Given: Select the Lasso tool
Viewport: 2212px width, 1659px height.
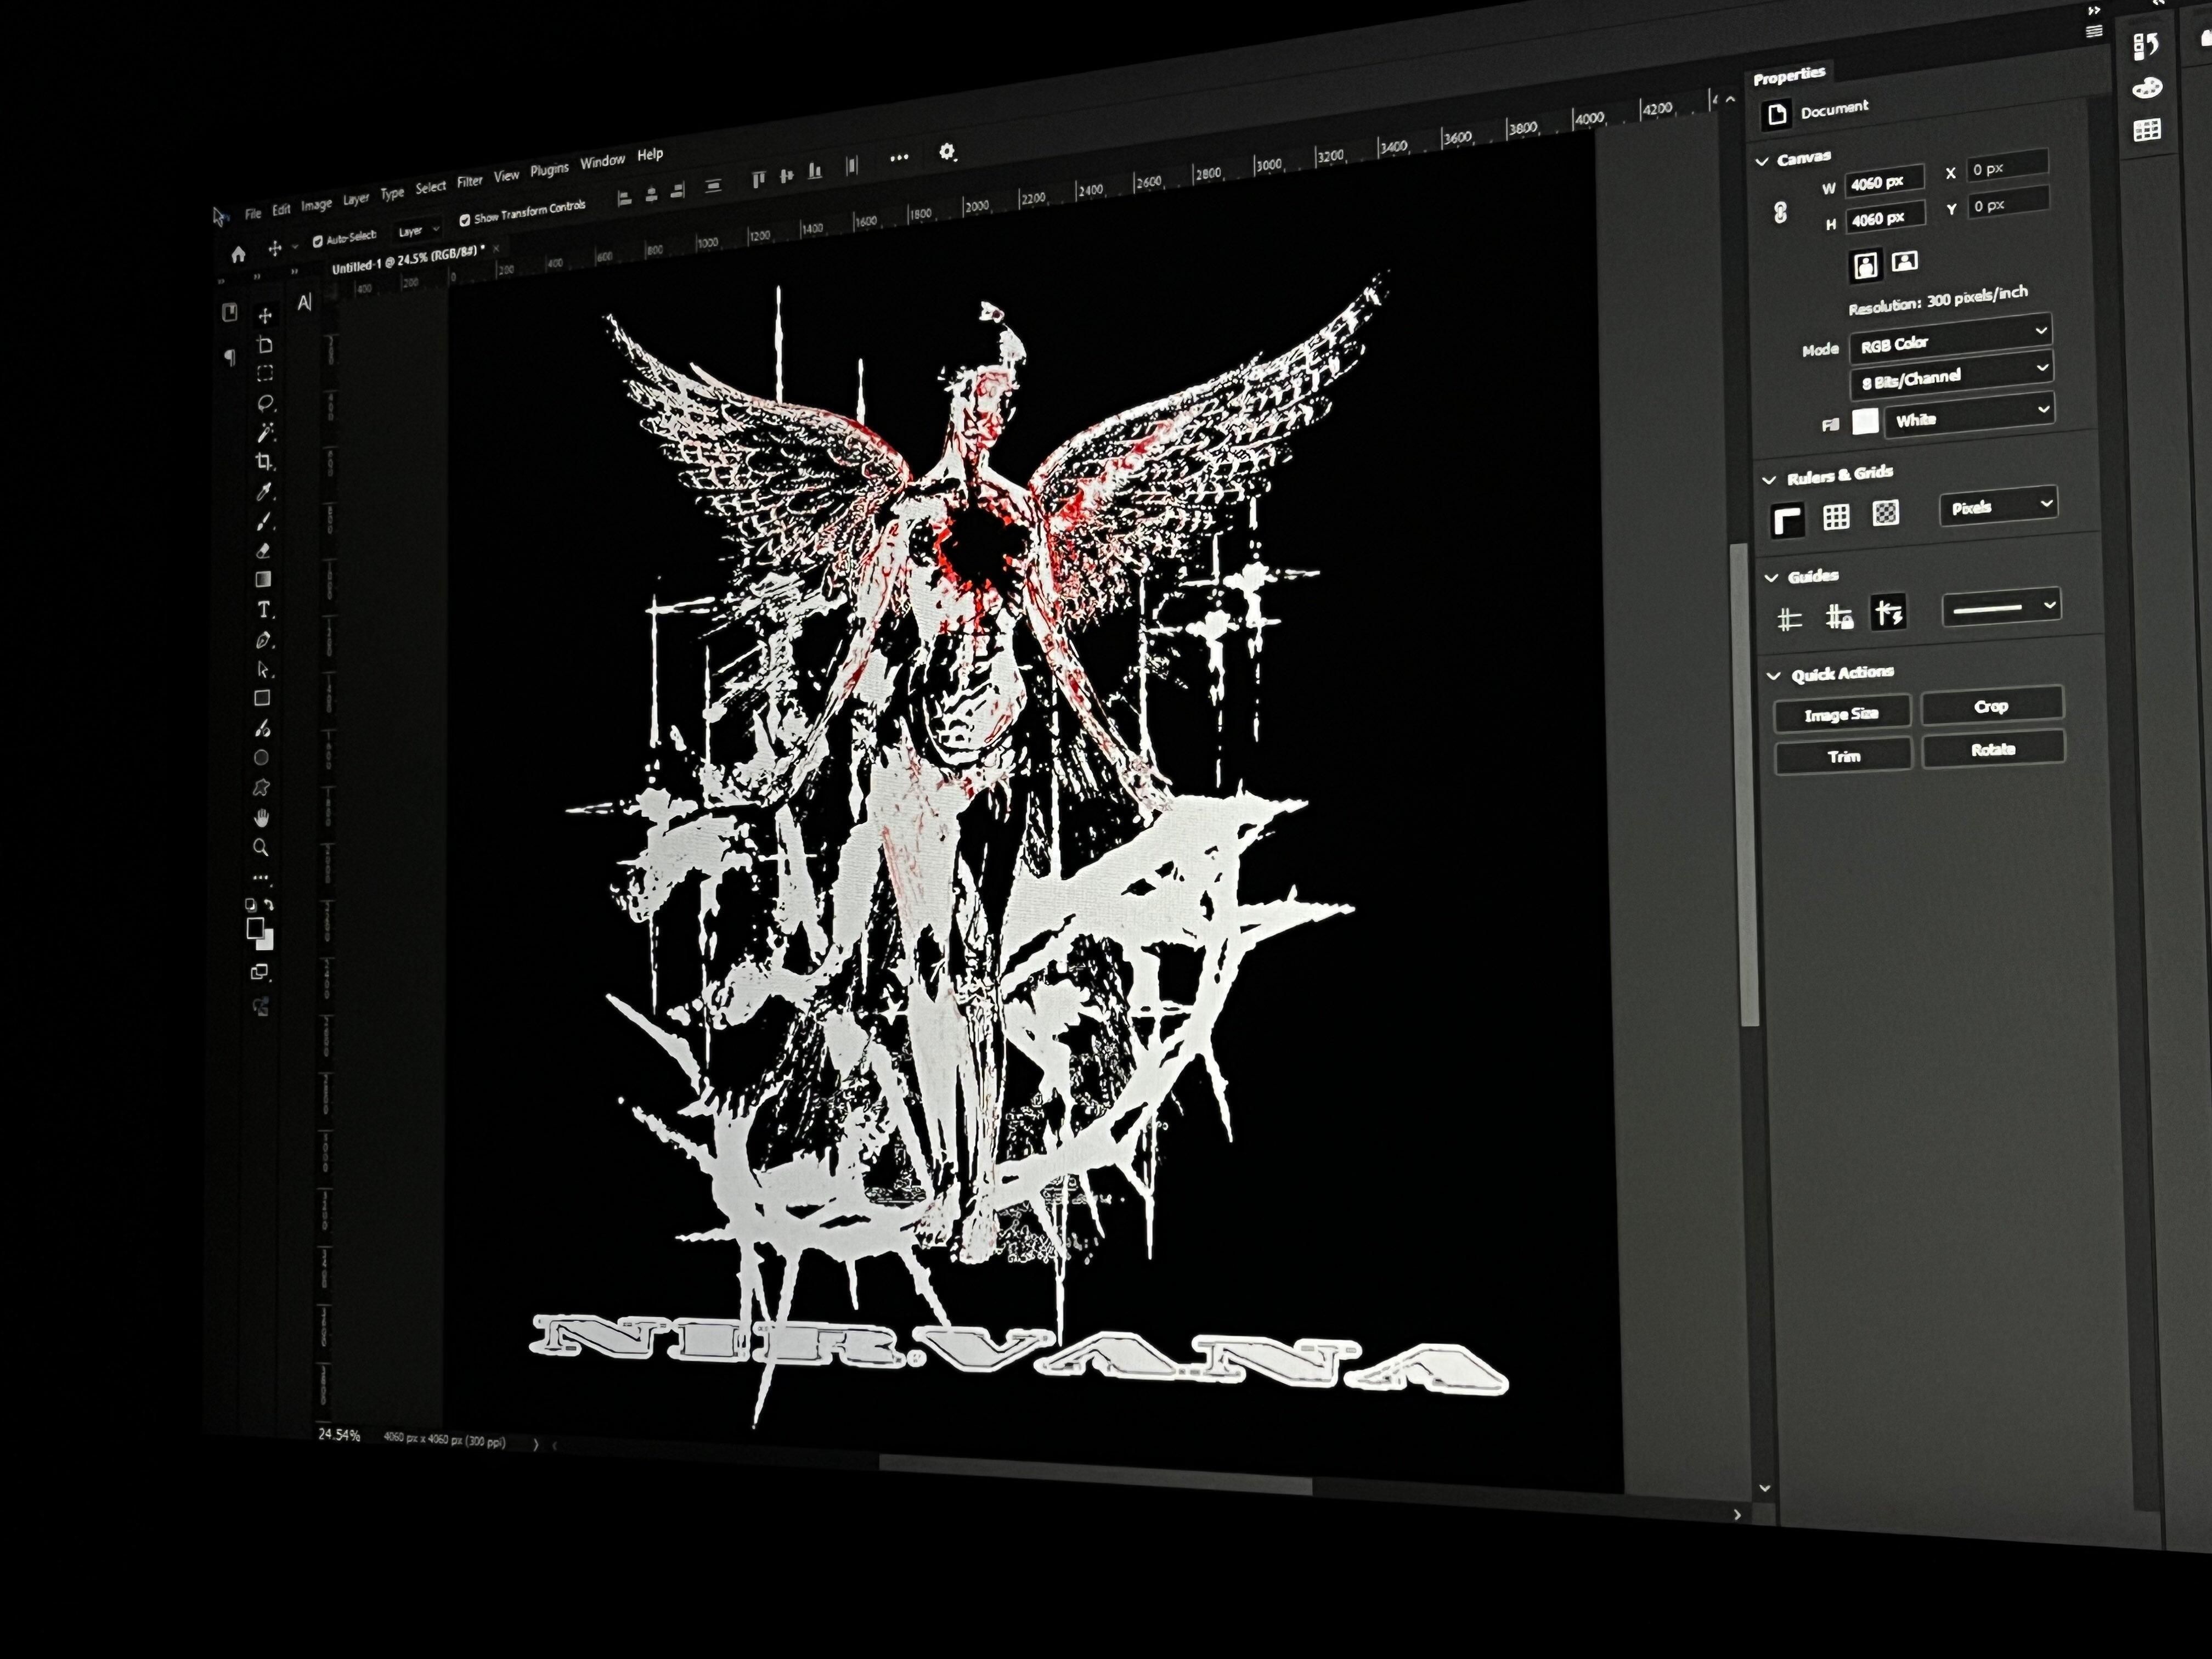Looking at the screenshot, I should coord(265,403).
